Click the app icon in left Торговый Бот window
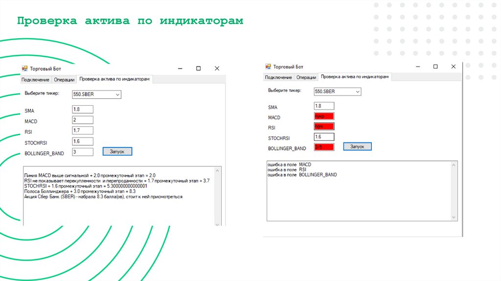Image resolution: width=501 pixels, height=281 pixels. [24, 69]
